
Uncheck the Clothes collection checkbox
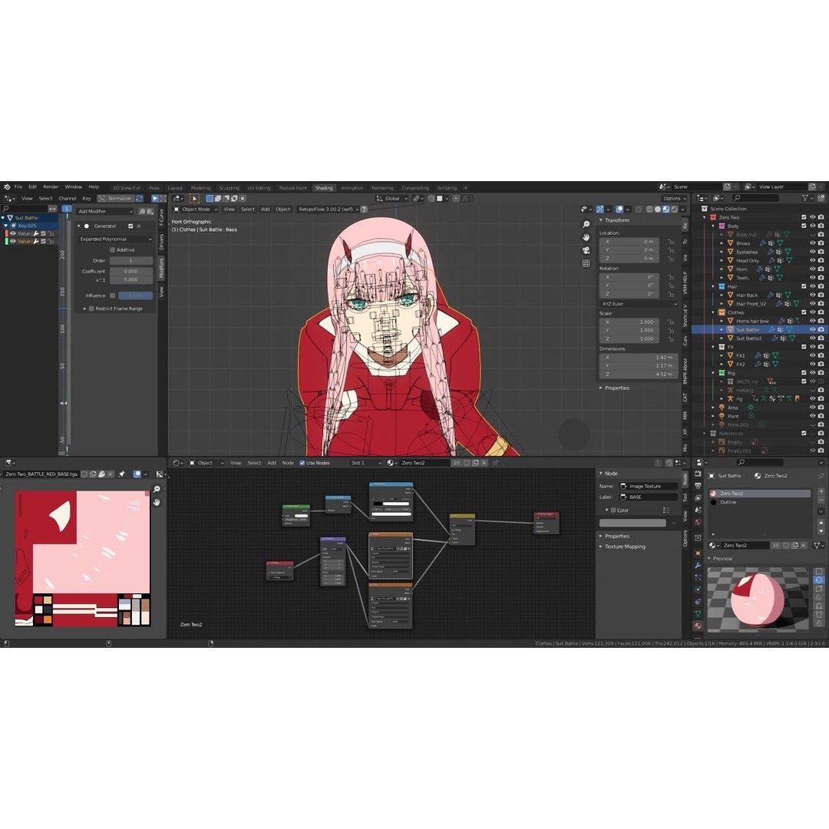tap(804, 312)
